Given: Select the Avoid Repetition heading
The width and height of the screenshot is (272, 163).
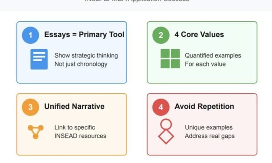Looking at the screenshot, I should [204, 107].
